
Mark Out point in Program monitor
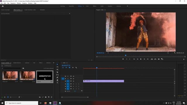[x=130, y=59]
